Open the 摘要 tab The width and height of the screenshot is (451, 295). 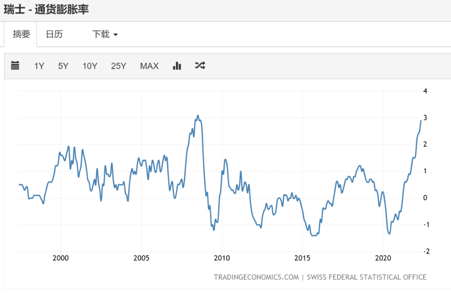[21, 34]
